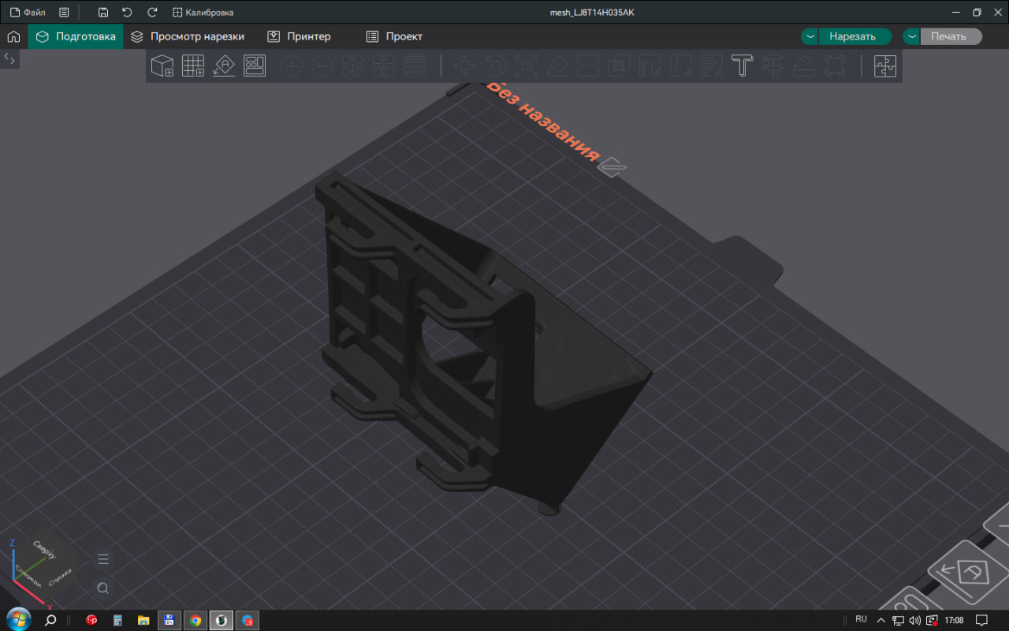Add a new plate with grid icon

[193, 65]
